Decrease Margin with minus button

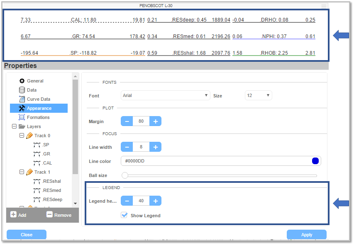(x=127, y=121)
